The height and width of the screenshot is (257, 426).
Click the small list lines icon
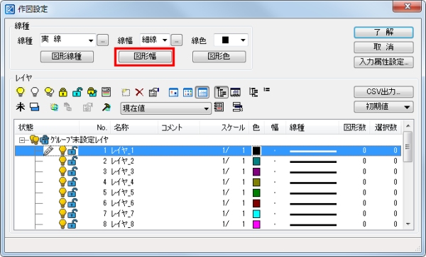(267, 89)
